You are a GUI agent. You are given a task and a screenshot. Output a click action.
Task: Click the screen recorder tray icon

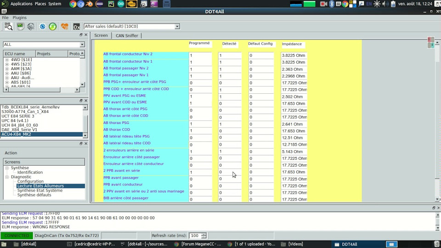tap(323, 4)
